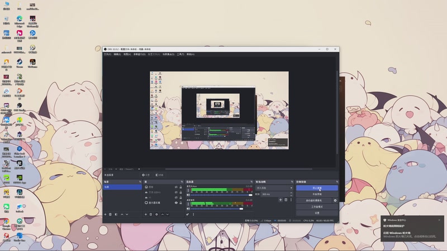Viewport: 447px width, 251px height.
Task: Move scene down with Scenes panel down arrow
Action: [127, 214]
